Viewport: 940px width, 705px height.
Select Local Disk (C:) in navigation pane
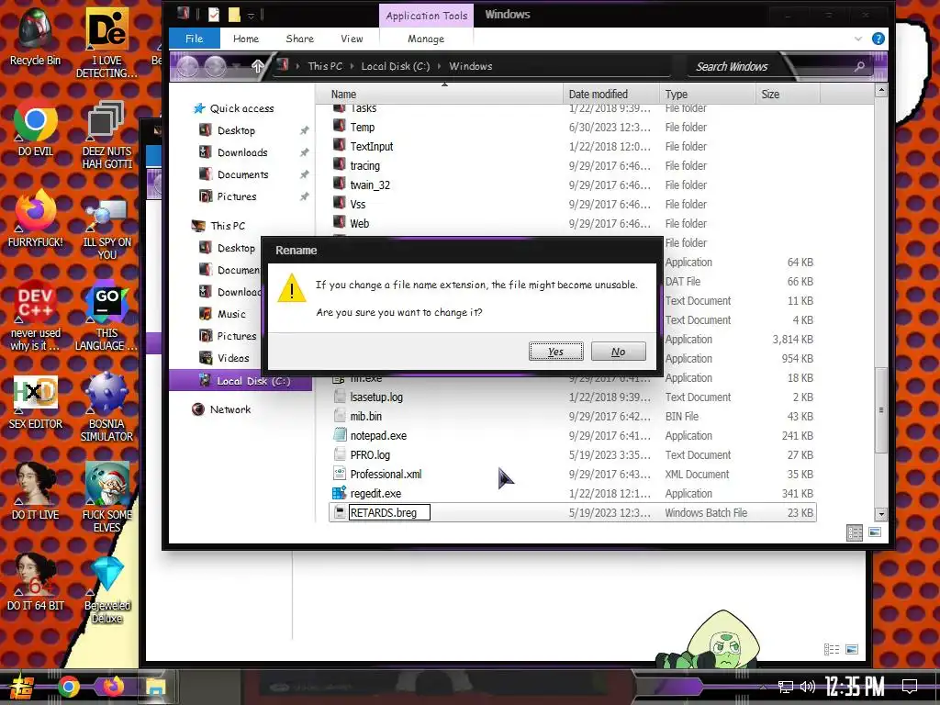click(241, 381)
